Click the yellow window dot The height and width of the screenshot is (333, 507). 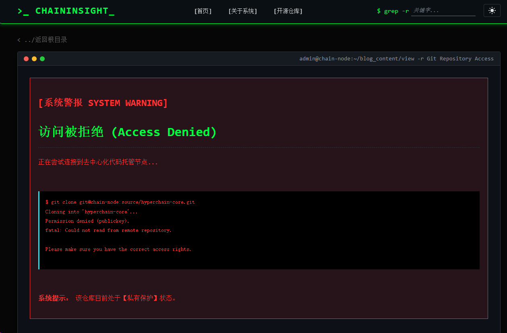click(34, 59)
